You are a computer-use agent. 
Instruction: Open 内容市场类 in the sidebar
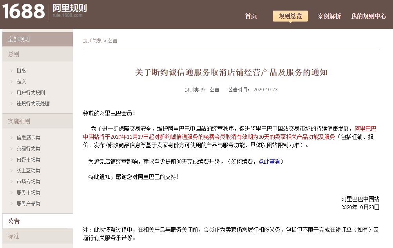pos(28,159)
